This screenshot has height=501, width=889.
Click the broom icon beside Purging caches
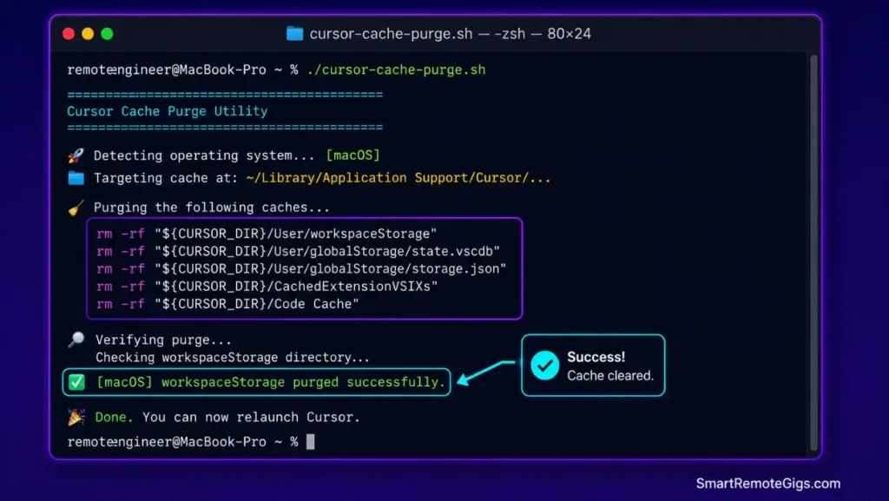click(x=76, y=208)
